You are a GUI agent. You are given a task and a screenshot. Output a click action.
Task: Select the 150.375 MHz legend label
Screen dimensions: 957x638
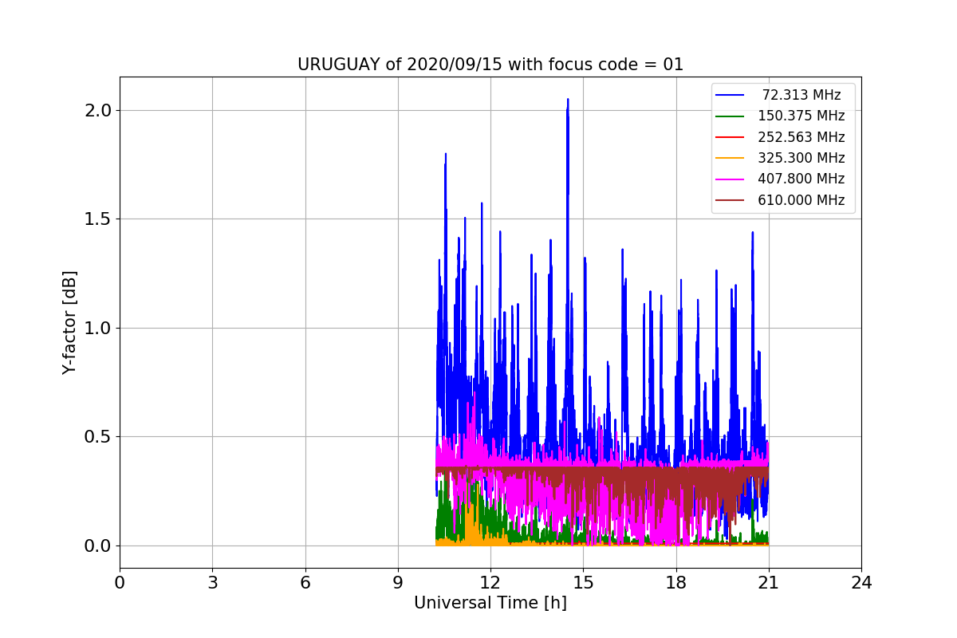click(801, 116)
